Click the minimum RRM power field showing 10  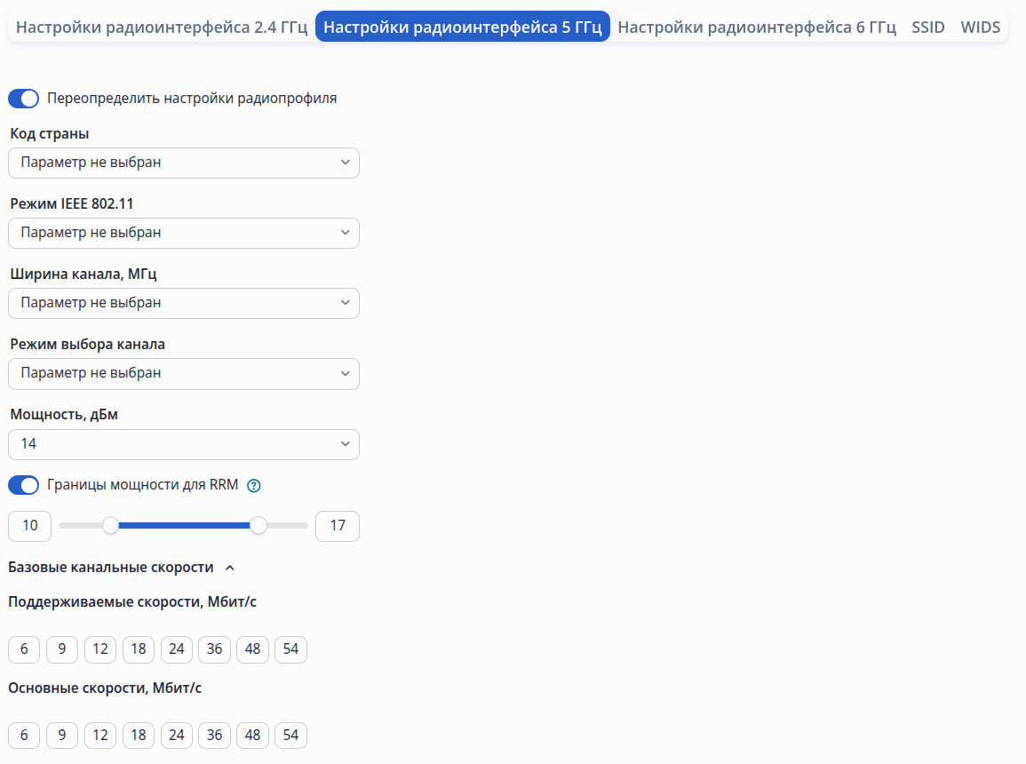click(x=29, y=526)
